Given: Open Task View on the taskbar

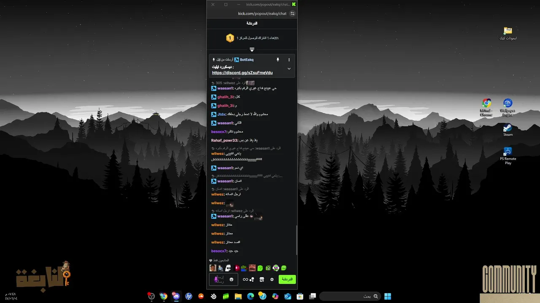Looking at the screenshot, I should click(x=312, y=296).
